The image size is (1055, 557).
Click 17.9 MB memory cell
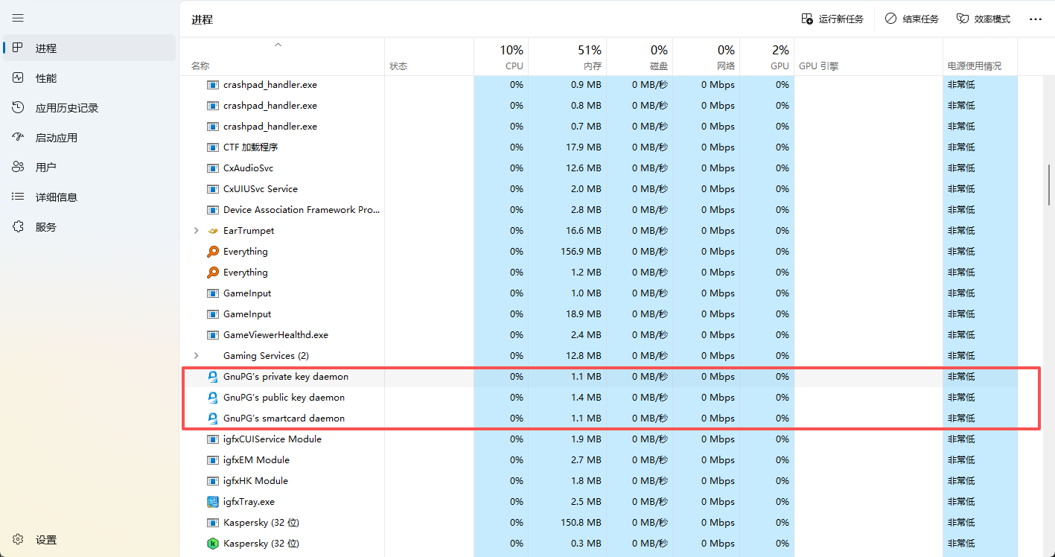point(584,147)
